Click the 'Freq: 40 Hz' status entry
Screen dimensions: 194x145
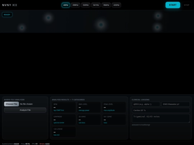[x=26, y=144]
